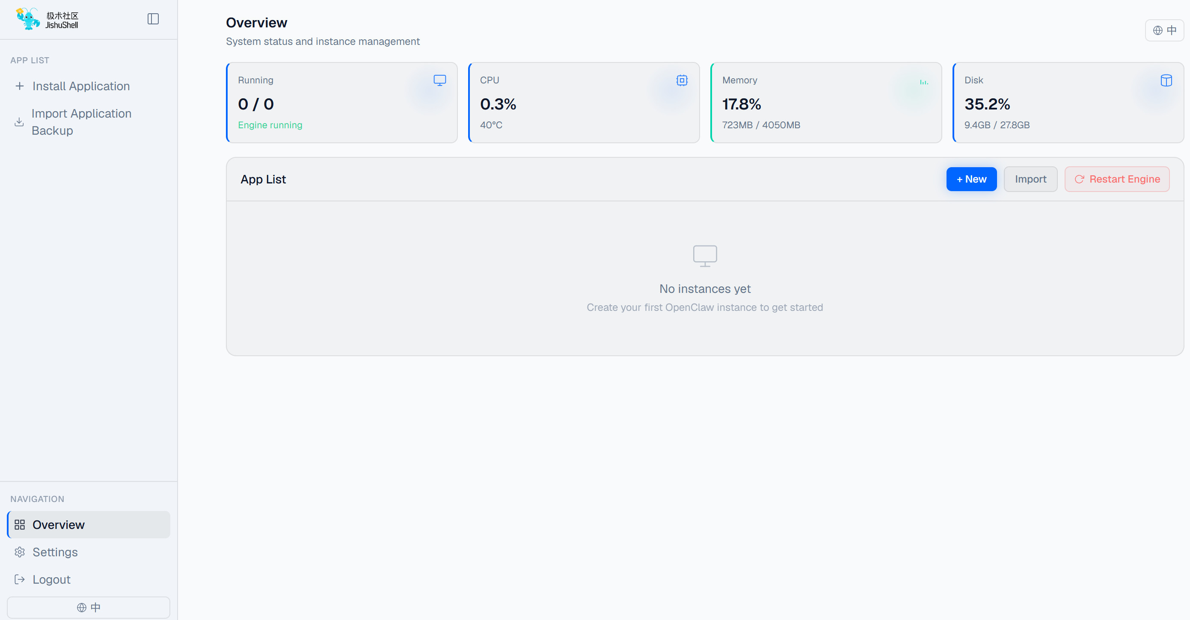Click the refresh icon in Restart Engine
The height and width of the screenshot is (620, 1190).
[x=1079, y=179]
